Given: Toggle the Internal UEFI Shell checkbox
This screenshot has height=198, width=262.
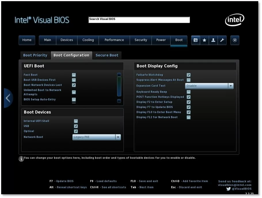Looking at the screenshot, I should (x=76, y=121).
